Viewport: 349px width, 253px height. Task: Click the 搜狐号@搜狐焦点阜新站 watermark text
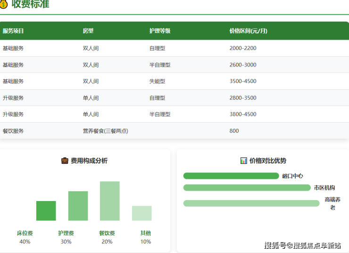(303, 245)
